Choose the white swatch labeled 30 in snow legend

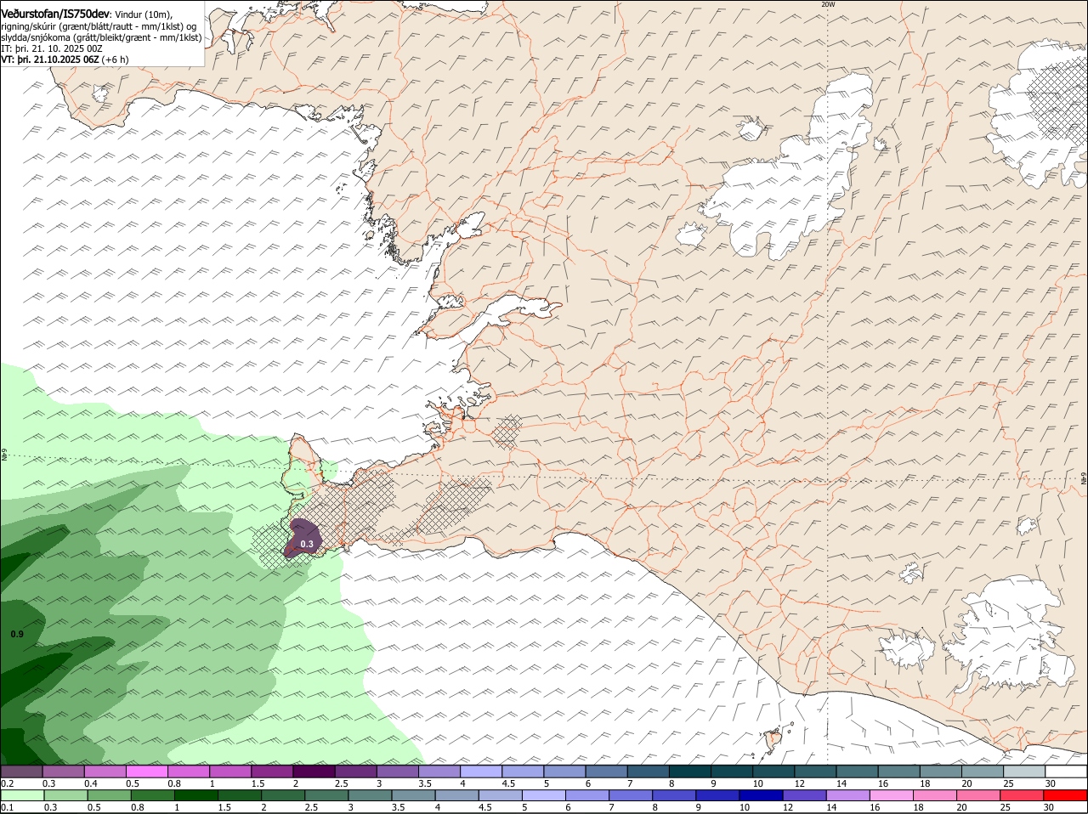pyautogui.click(x=1066, y=771)
